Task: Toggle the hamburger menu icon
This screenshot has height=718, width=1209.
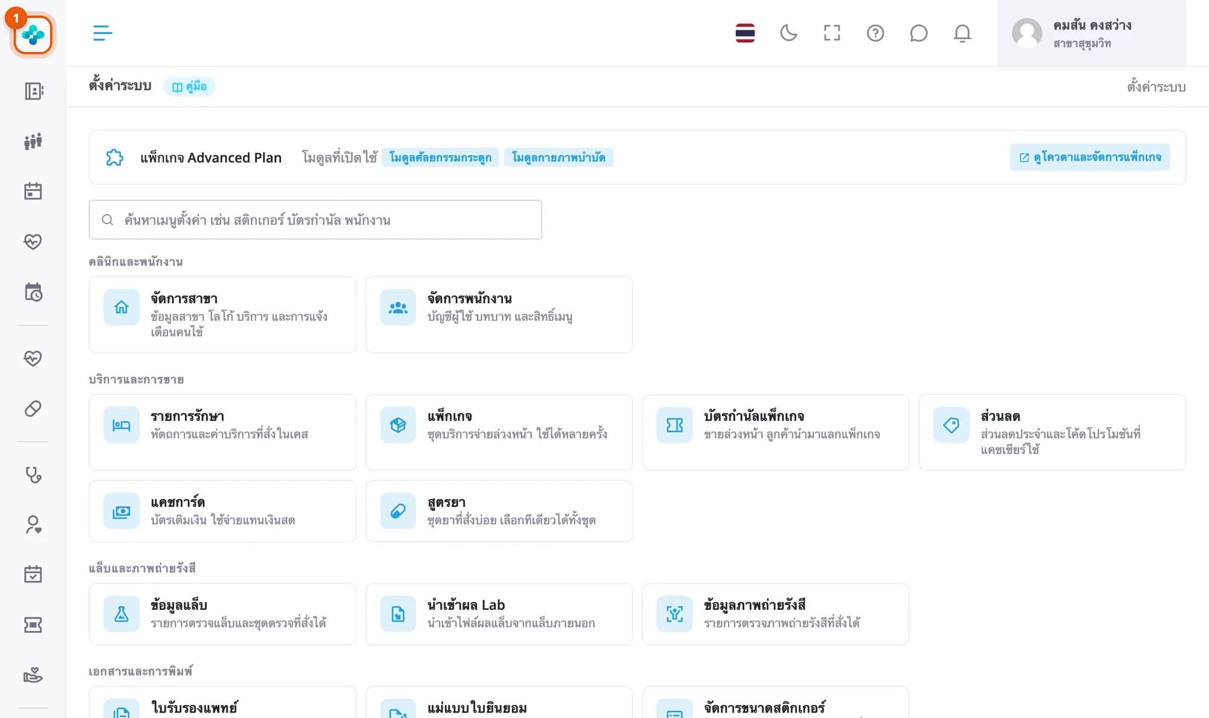Action: click(103, 33)
